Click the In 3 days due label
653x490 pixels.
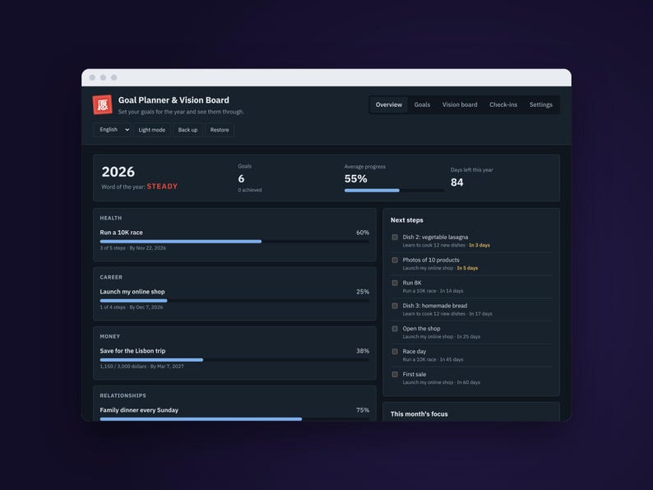click(x=479, y=245)
